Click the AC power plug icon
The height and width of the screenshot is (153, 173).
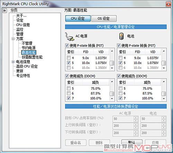click(x=70, y=37)
